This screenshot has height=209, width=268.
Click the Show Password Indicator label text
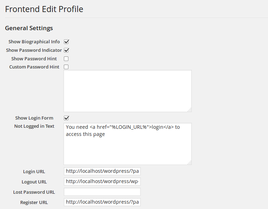tap(34, 50)
